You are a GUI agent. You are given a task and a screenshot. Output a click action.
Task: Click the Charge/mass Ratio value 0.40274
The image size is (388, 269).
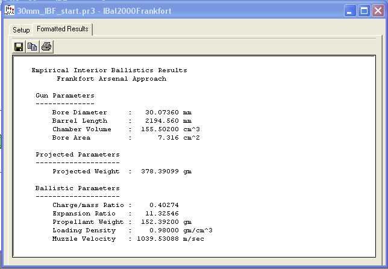click(164, 205)
